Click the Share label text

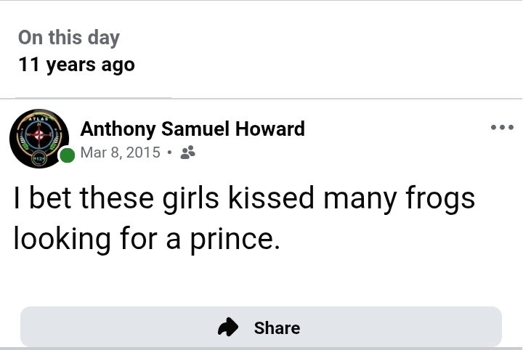277,328
